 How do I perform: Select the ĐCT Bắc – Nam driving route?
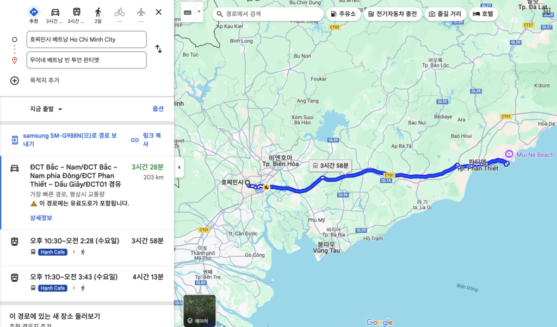coord(87,192)
